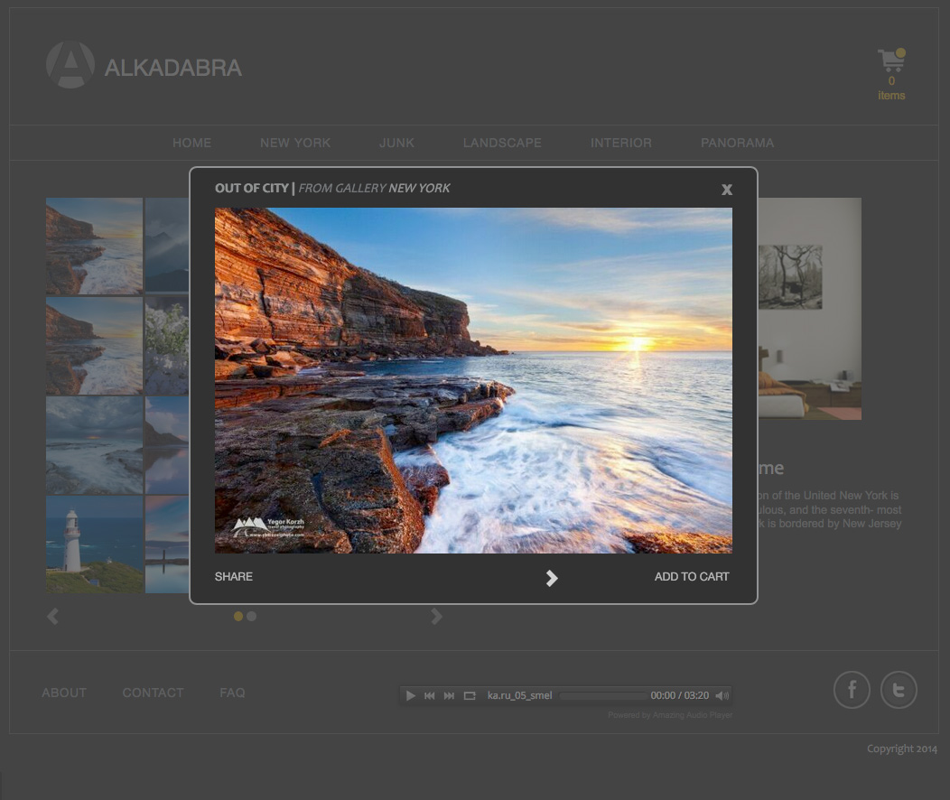Image resolution: width=950 pixels, height=800 pixels.
Task: Go to next thumbnail page arrow
Action: tap(437, 617)
